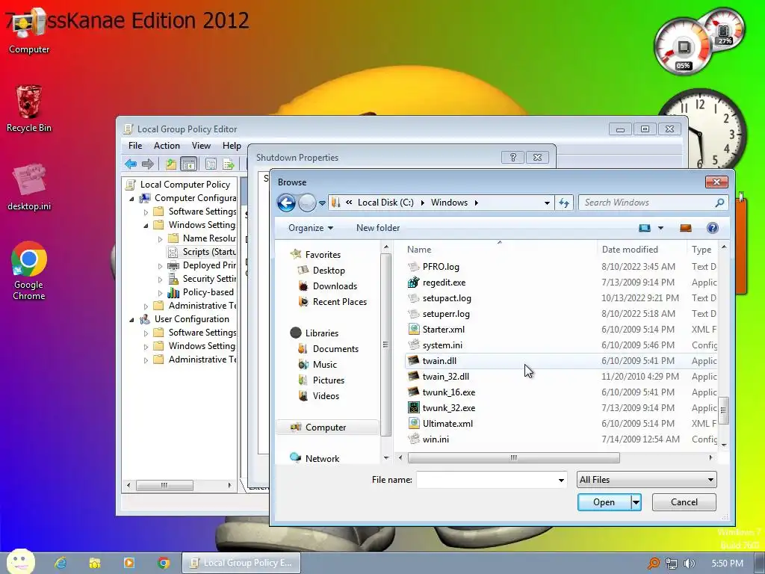Click Up one level icon in Policy Editor
Viewport: 765px width, 574px height.
pos(171,164)
